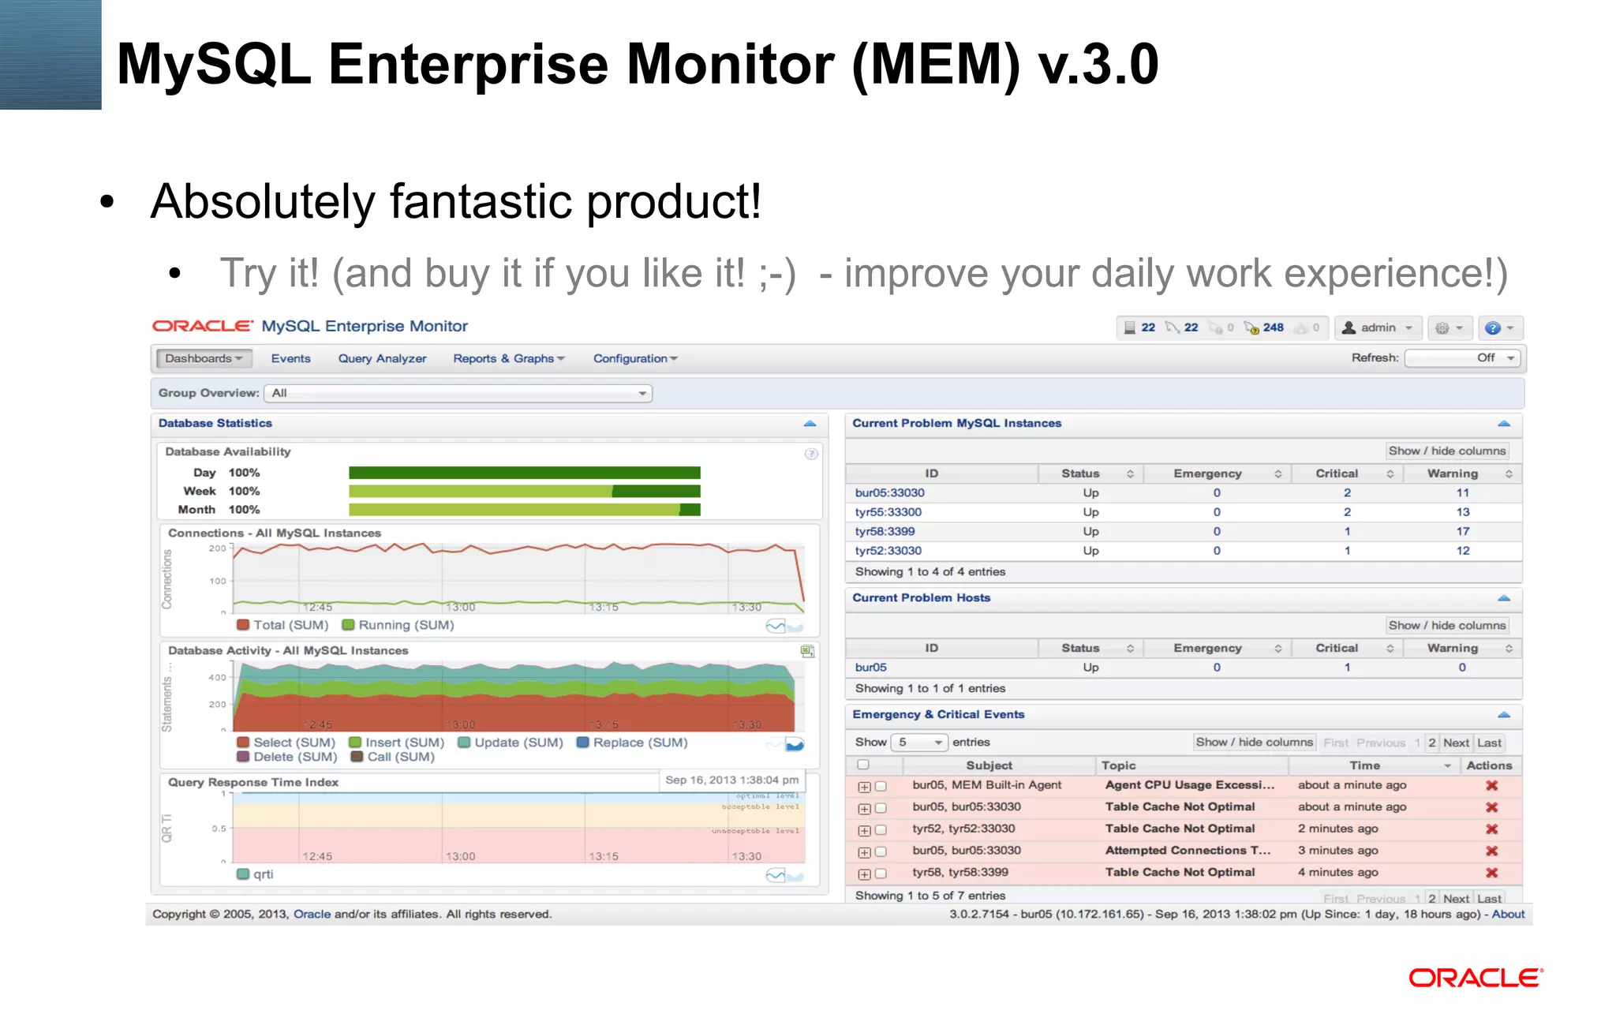This screenshot has height=1014, width=1616.
Task: Check the box for tyr52:33030 event row
Action: click(881, 830)
